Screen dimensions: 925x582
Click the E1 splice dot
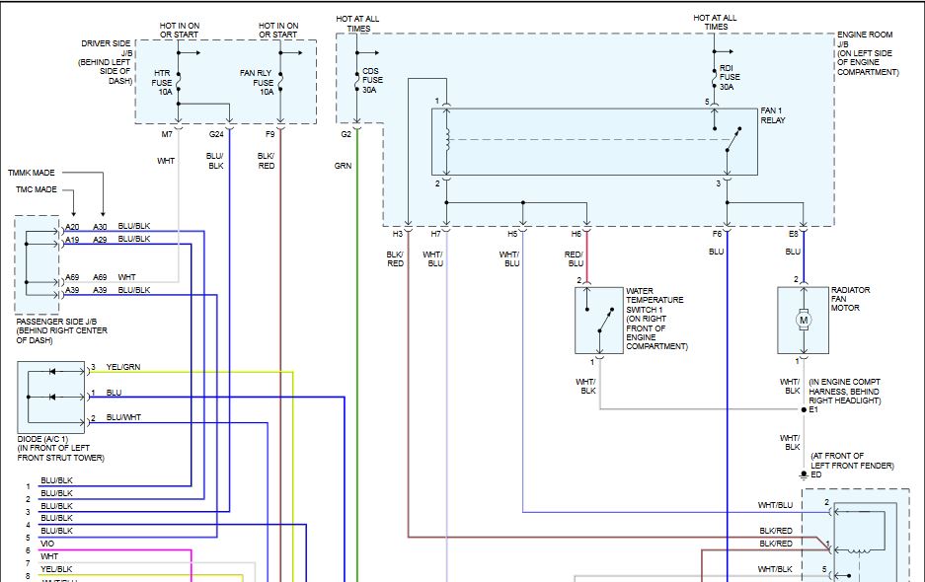coord(804,409)
